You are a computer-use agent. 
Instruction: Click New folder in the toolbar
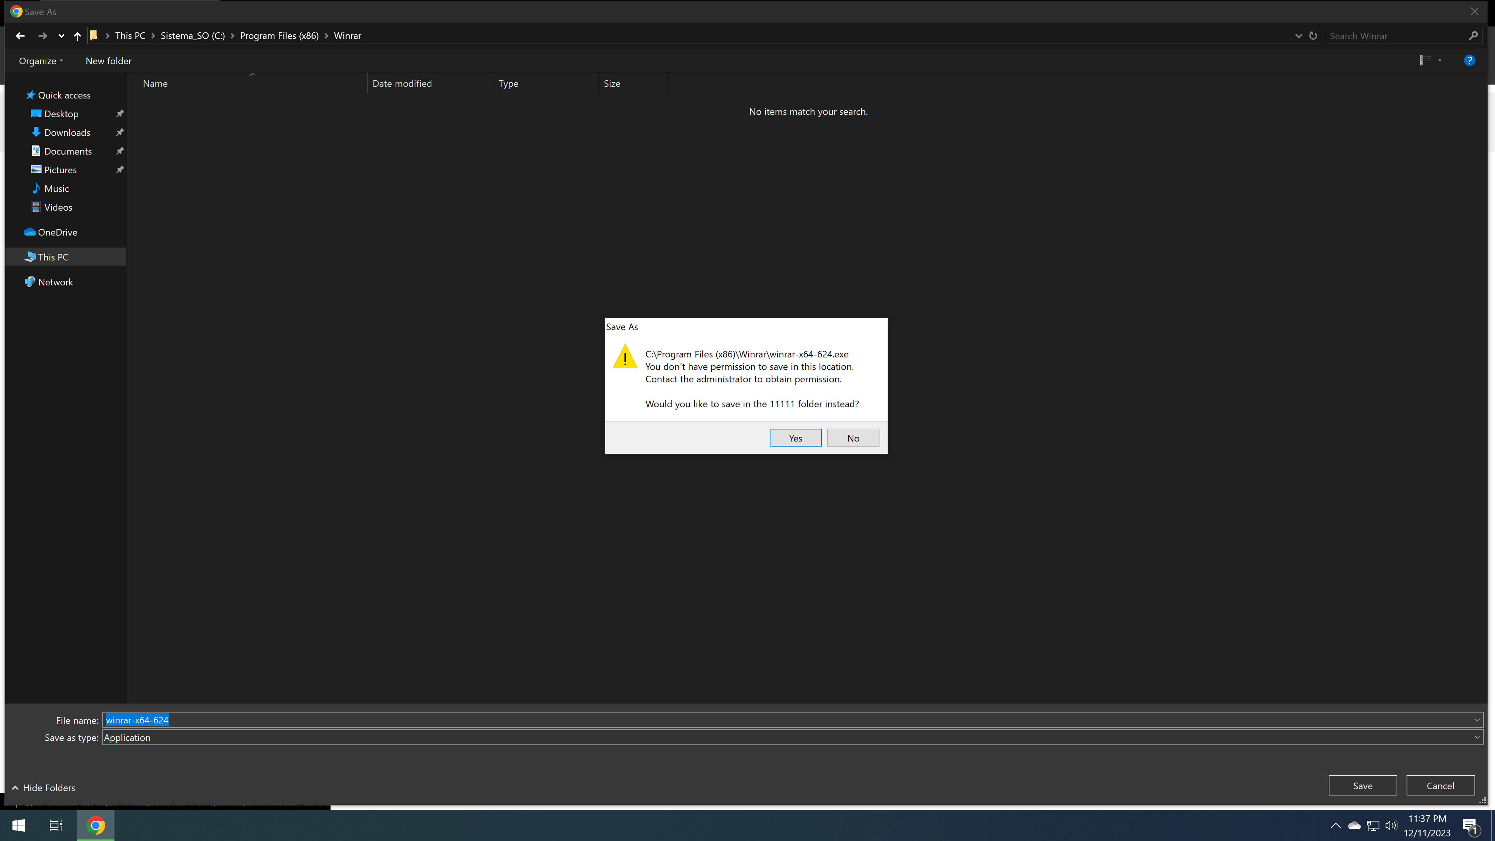[109, 61]
